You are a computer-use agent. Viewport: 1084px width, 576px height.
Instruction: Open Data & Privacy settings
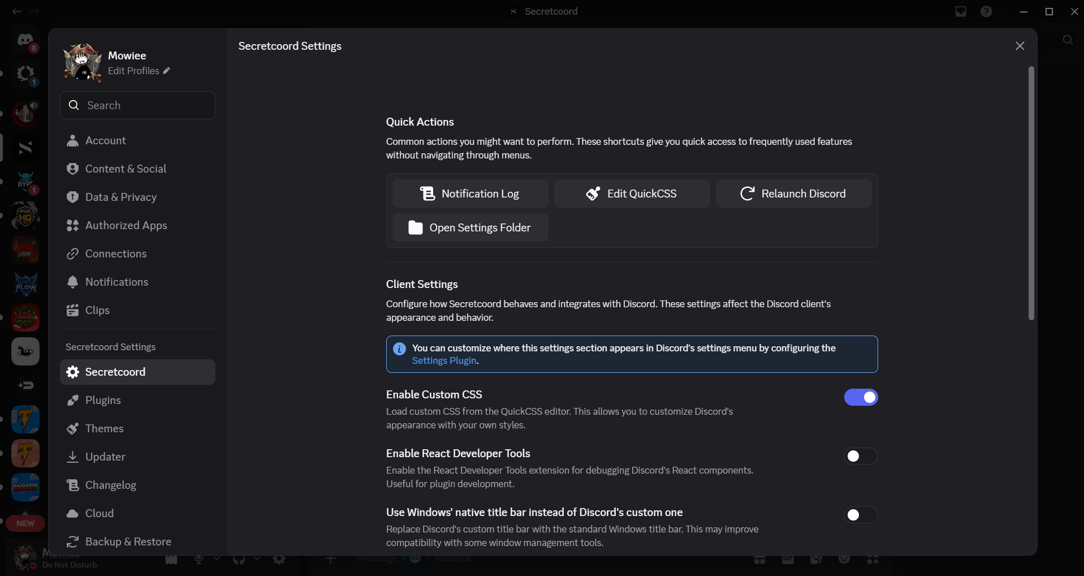(x=137, y=197)
